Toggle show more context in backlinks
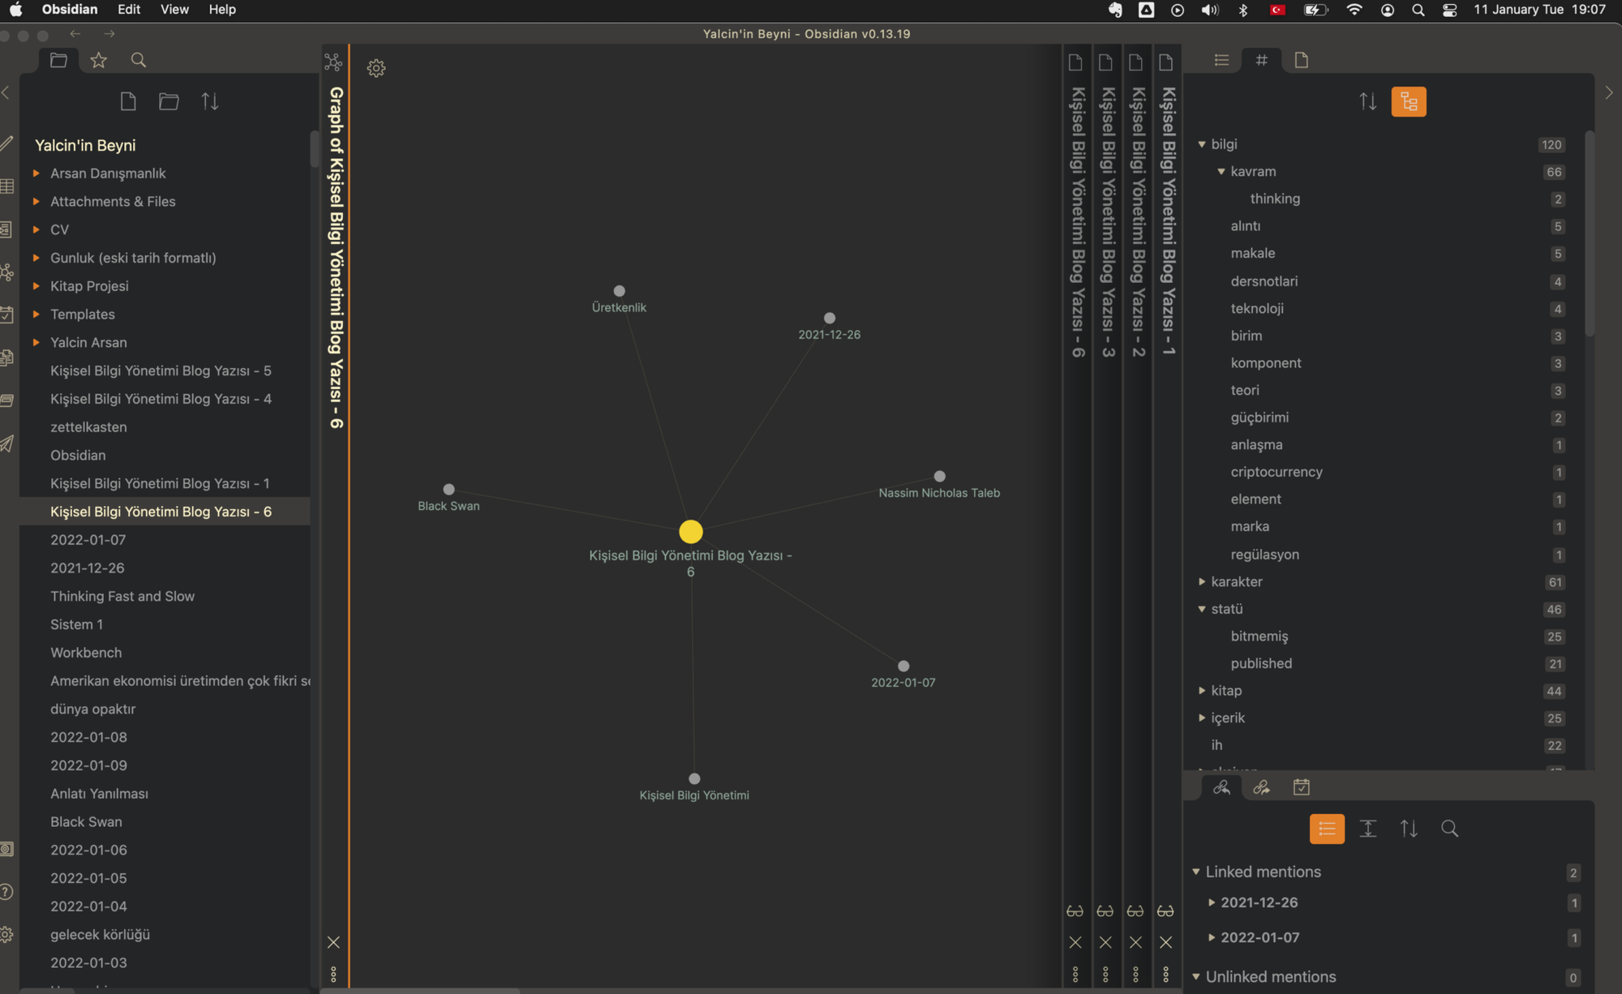This screenshot has height=994, width=1622. pos(1368,829)
